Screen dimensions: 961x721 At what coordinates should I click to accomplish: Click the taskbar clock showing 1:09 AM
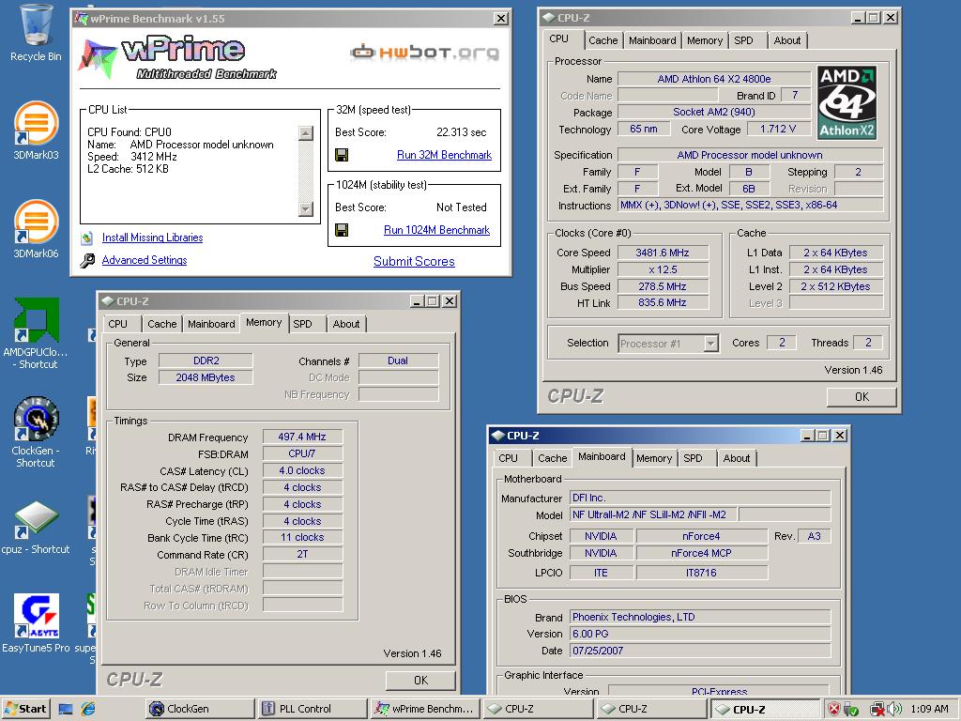coord(929,709)
